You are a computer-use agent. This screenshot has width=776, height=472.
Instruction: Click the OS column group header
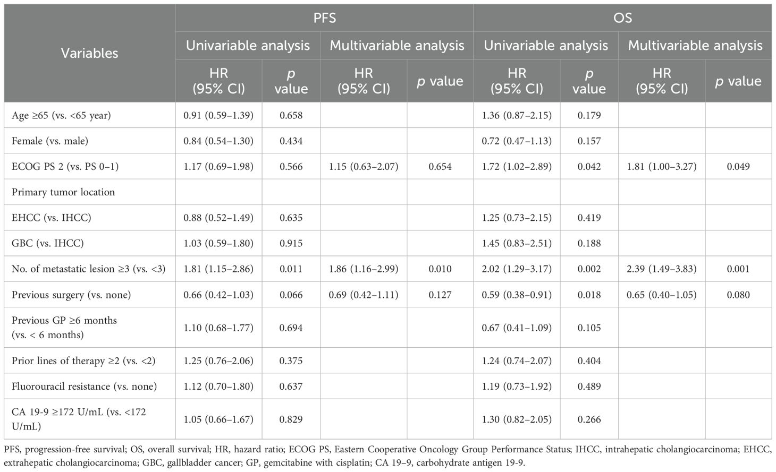click(x=622, y=18)
